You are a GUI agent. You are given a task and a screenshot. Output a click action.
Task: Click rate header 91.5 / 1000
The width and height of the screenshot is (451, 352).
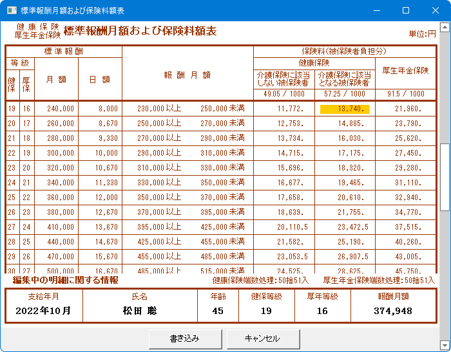405,94
